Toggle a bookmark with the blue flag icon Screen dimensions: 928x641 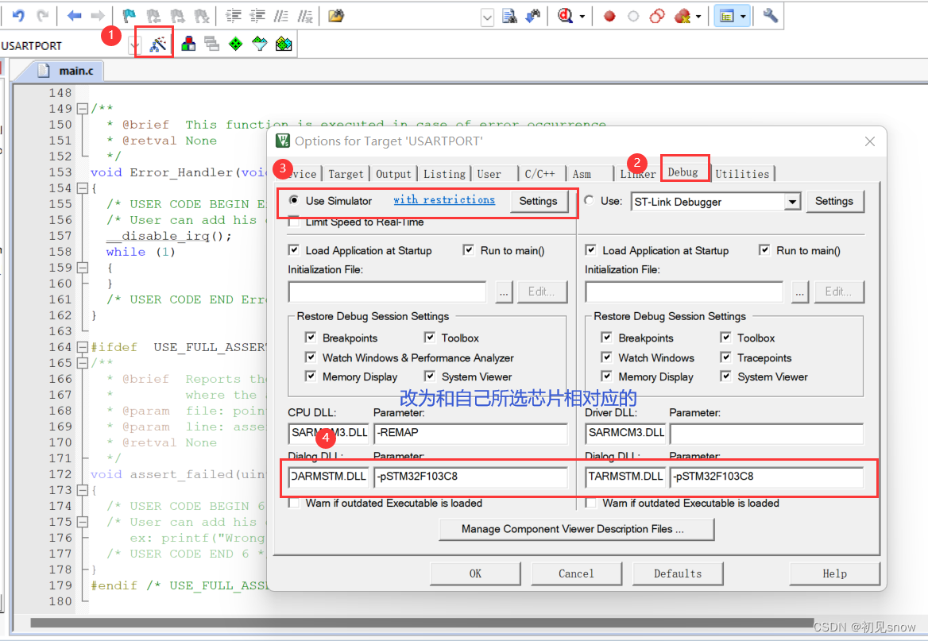point(129,16)
